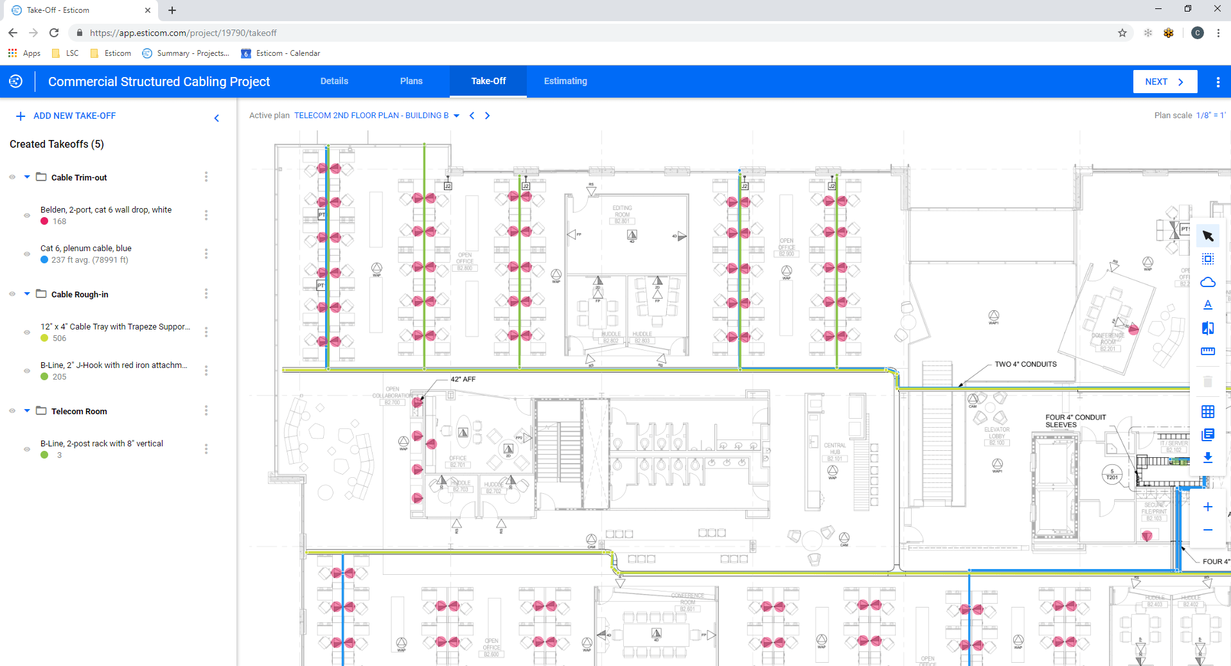Open the text annotation tool
The height and width of the screenshot is (666, 1231).
click(x=1208, y=305)
